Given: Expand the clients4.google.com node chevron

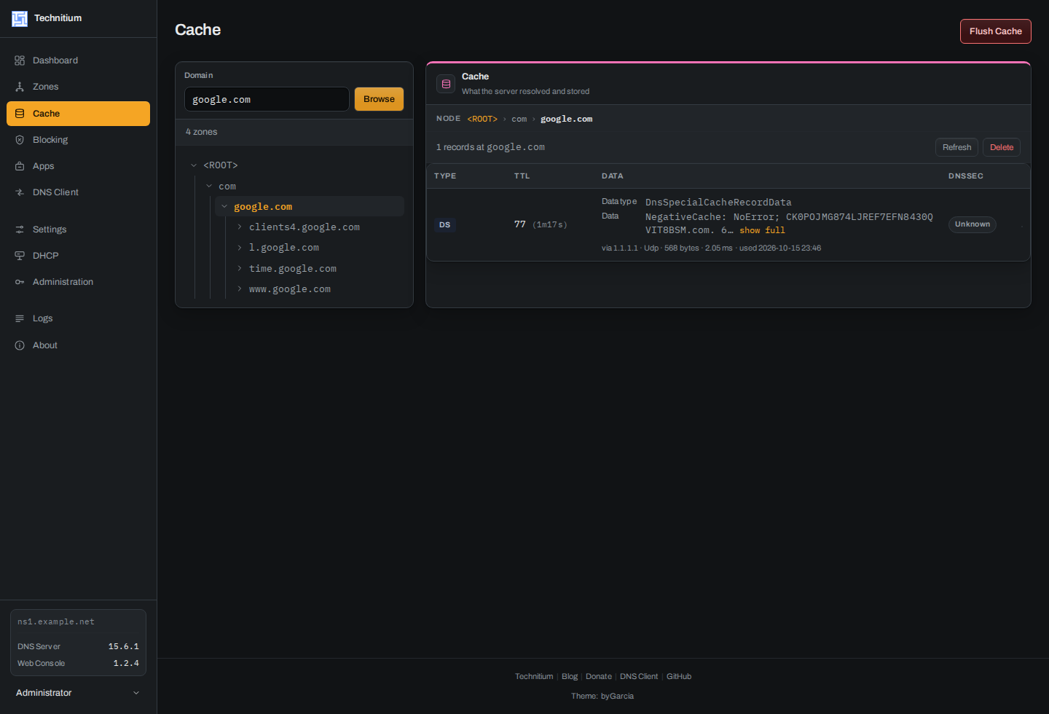Looking at the screenshot, I should pos(240,227).
